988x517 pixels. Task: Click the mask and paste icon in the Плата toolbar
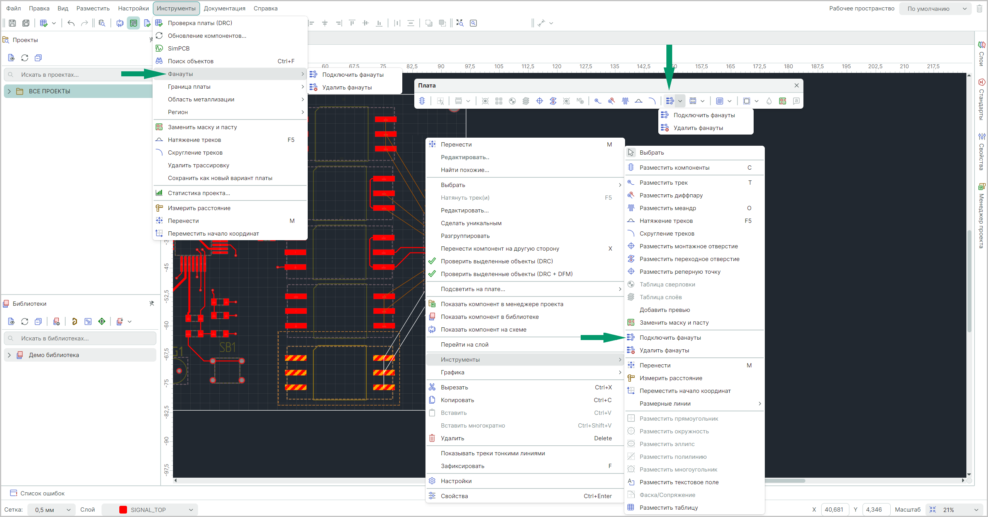pos(782,101)
